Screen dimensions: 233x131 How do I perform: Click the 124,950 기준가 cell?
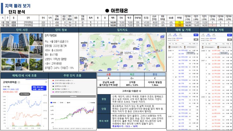click(x=188, y=22)
